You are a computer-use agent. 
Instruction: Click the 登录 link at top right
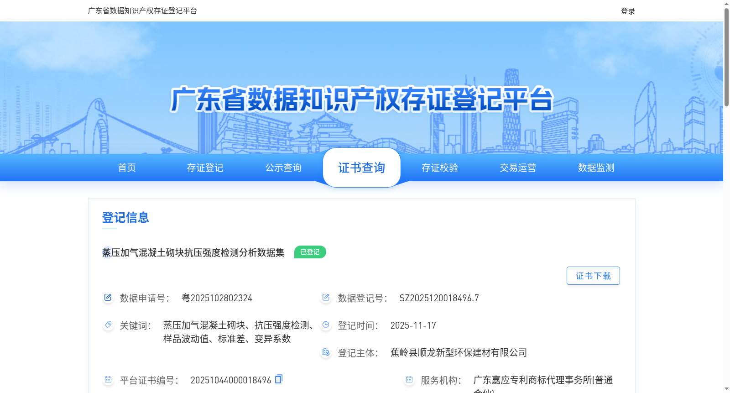(628, 11)
